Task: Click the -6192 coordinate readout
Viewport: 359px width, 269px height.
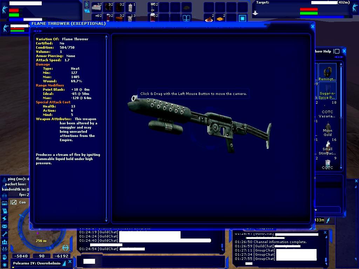Action: [62, 256]
